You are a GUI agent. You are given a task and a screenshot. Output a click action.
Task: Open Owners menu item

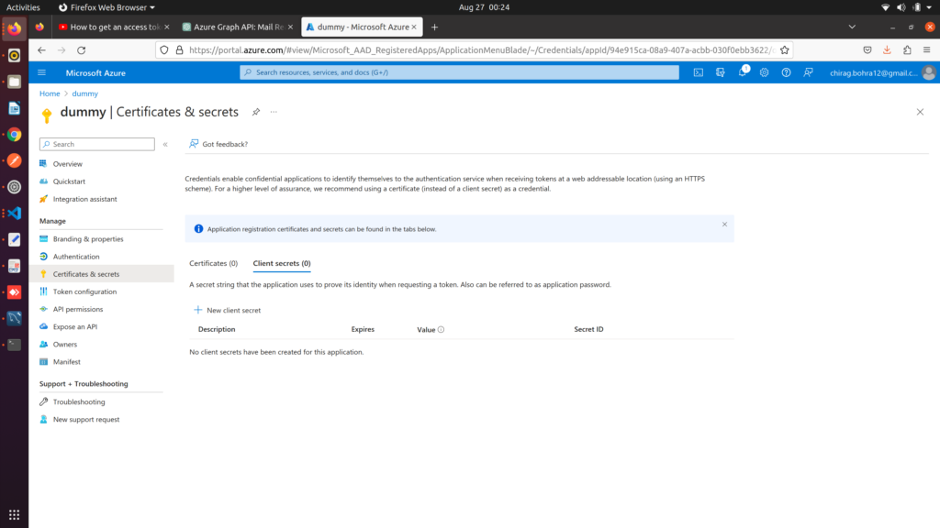[x=65, y=345]
